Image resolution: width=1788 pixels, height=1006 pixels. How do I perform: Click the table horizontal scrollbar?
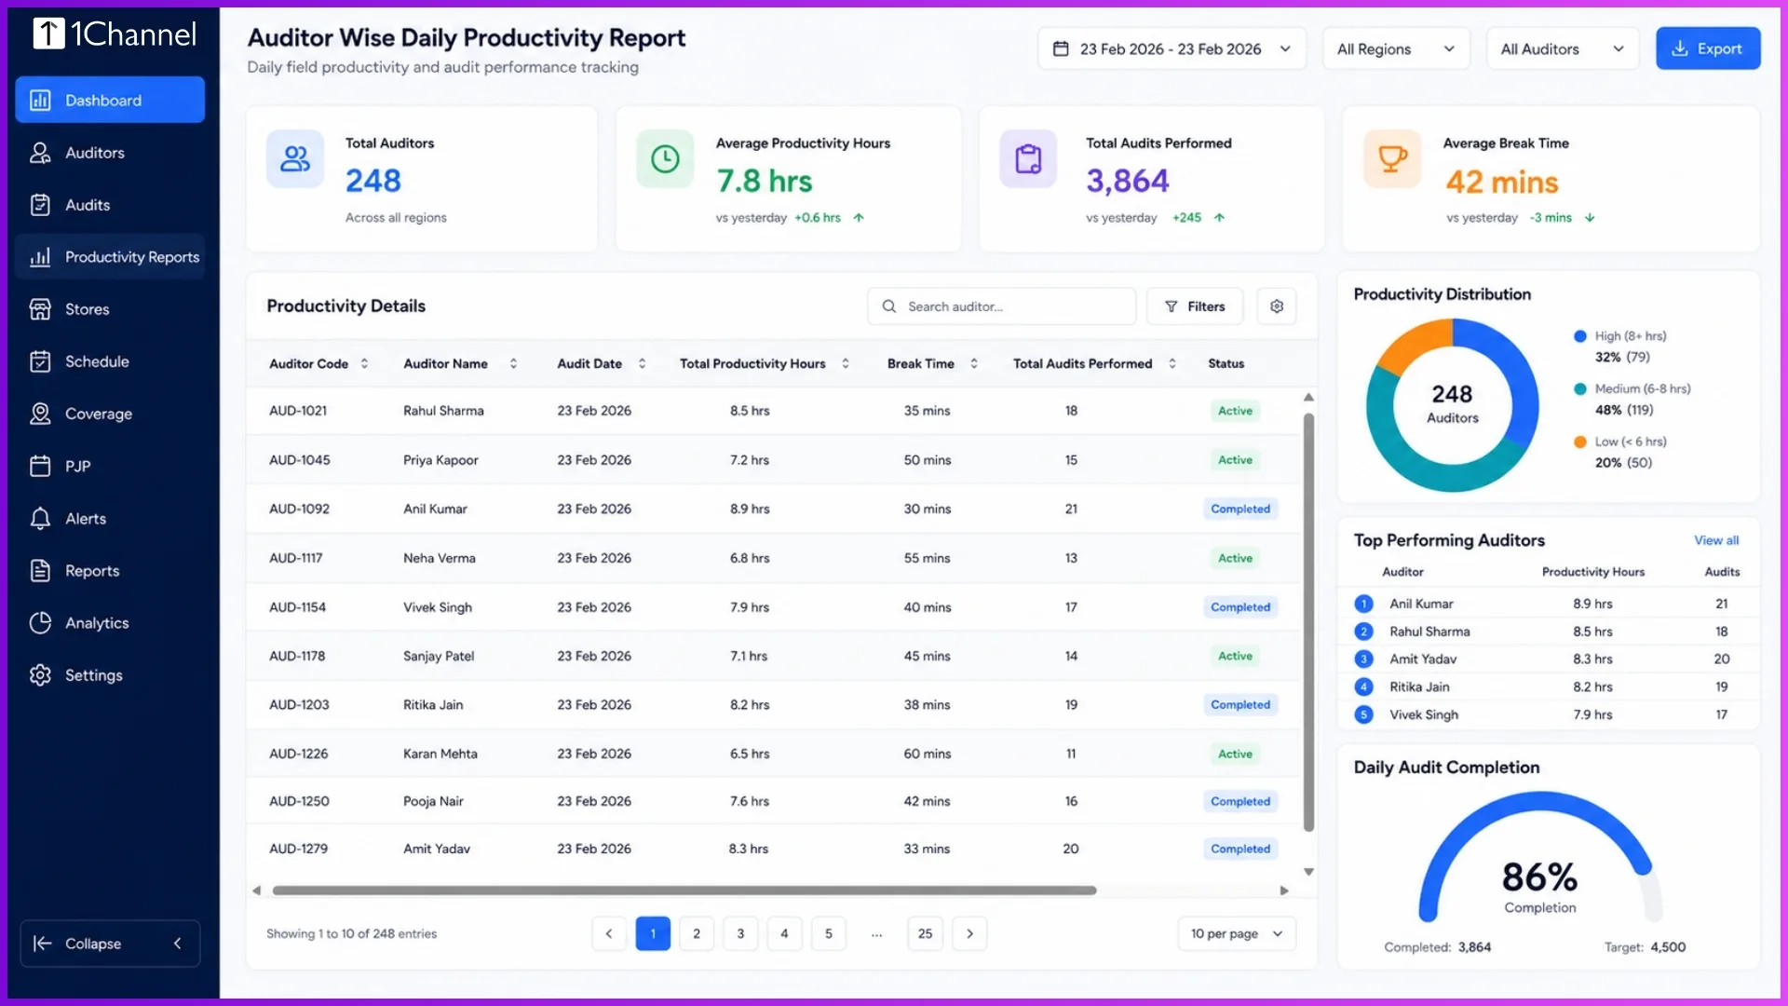(684, 890)
